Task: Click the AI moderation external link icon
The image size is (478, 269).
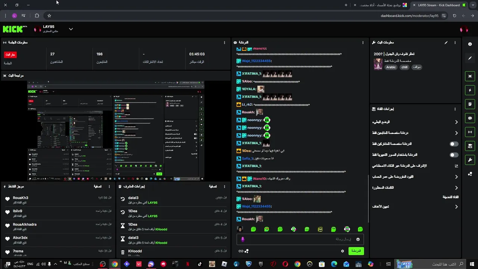Action: click(x=456, y=166)
